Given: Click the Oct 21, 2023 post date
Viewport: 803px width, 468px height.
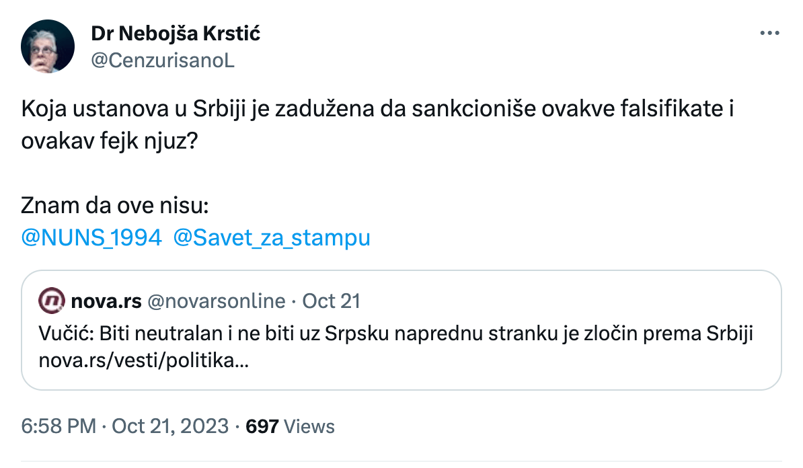Looking at the screenshot, I should tap(170, 426).
